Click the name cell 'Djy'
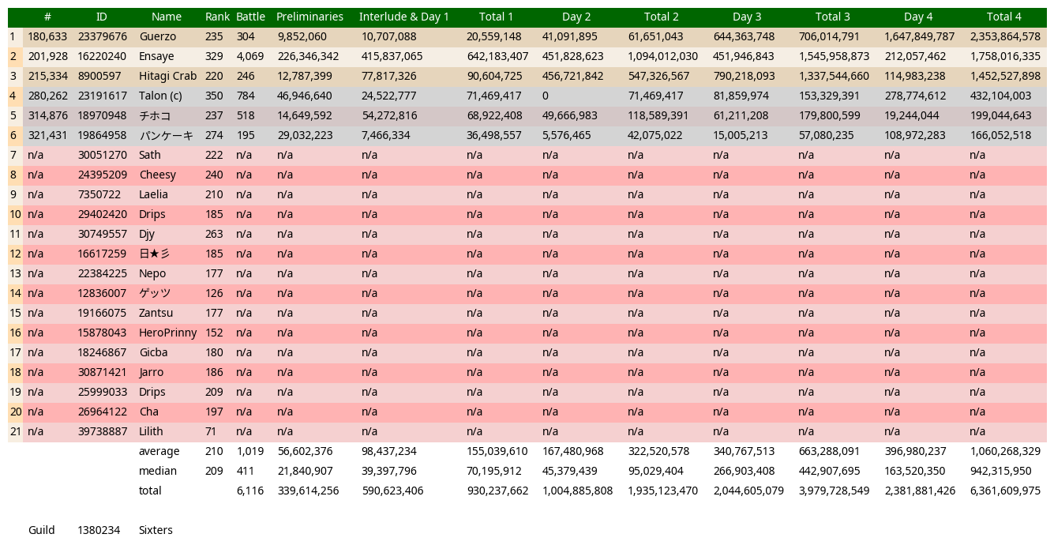The image size is (1054, 549). point(147,234)
